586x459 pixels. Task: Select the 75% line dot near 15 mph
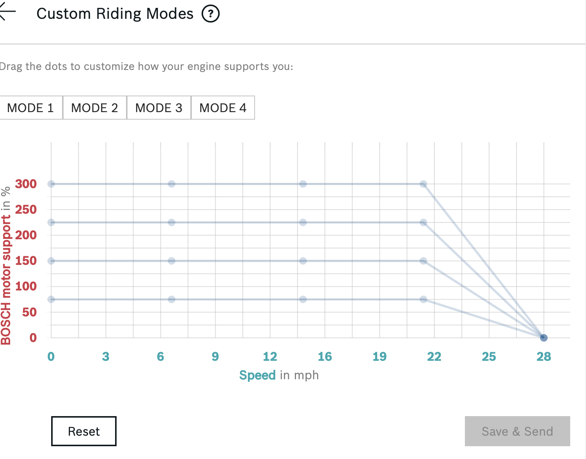point(303,299)
